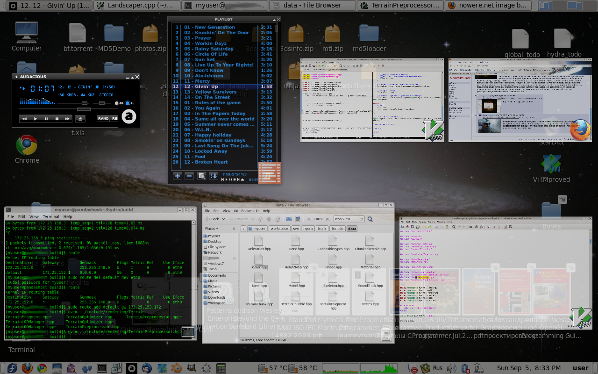598x374 pixels.
Task: Toggle RAND shuffle in Audacious
Action: 103,119
